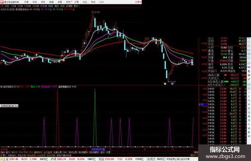Switch to 60分钟 chart period

point(44,6)
